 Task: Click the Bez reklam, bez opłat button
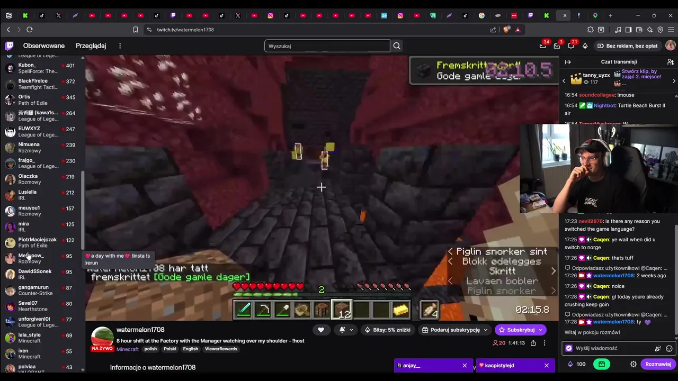click(x=627, y=46)
